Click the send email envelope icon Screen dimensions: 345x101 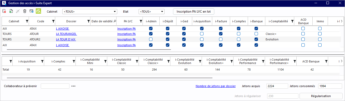[32, 11]
